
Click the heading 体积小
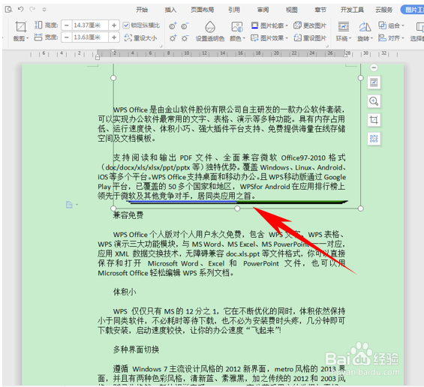(125, 292)
